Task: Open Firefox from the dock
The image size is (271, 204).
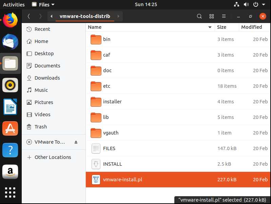Action: coord(11,20)
